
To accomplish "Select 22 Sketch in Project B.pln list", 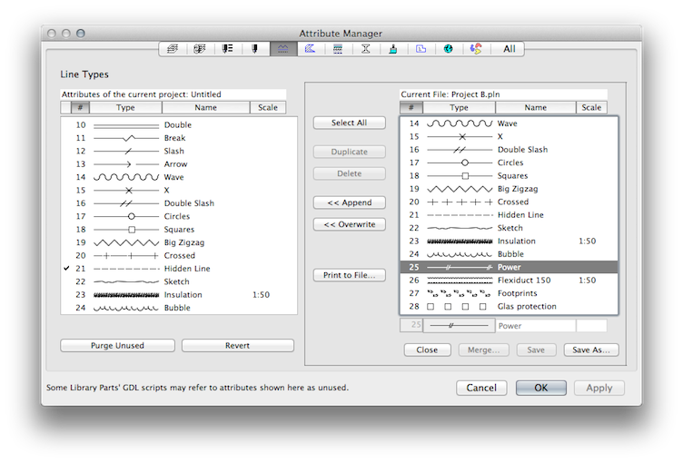I will pyautogui.click(x=509, y=228).
